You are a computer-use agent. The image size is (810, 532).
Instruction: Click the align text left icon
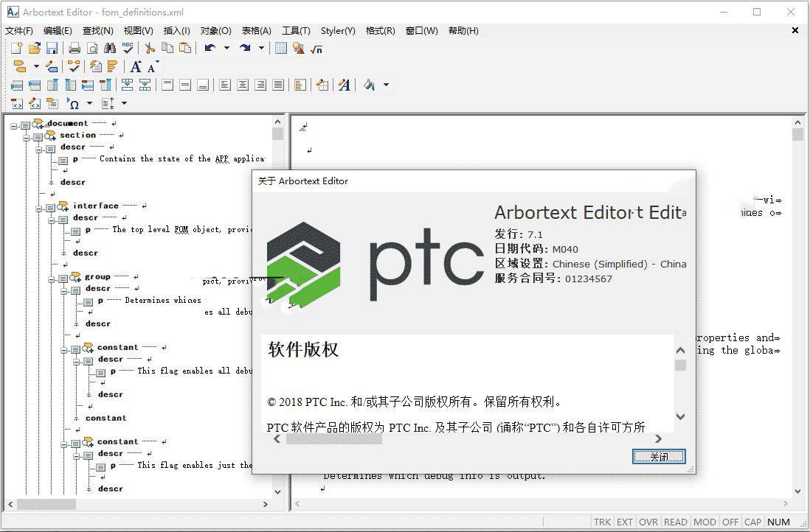pyautogui.click(x=225, y=85)
